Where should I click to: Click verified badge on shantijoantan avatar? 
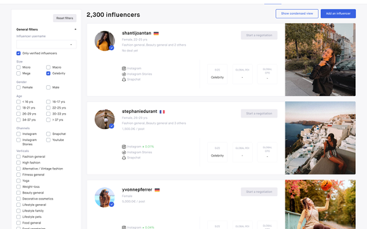[112, 48]
